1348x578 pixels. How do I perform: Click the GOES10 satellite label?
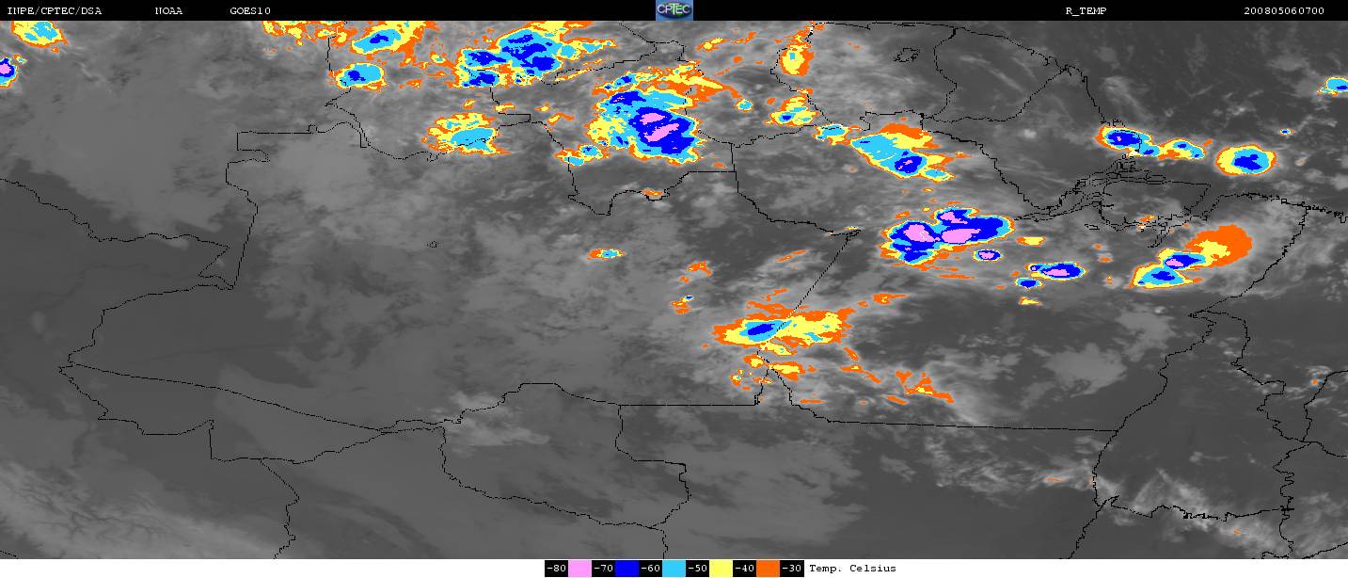[x=250, y=10]
